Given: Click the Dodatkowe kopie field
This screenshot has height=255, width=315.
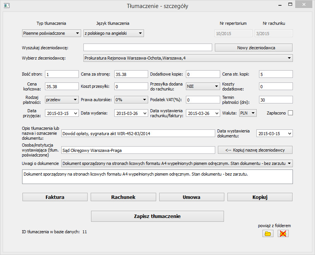Looking at the screenshot, I should pos(203,74).
